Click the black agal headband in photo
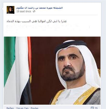This screenshot has height=109, width=106. pyautogui.click(x=71, y=45)
